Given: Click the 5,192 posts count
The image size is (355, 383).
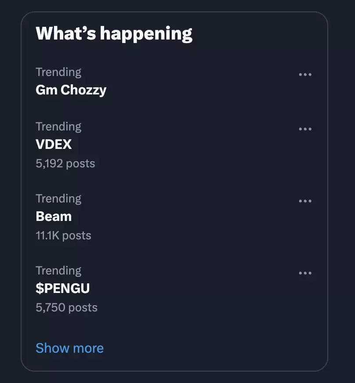Looking at the screenshot, I should point(65,164).
